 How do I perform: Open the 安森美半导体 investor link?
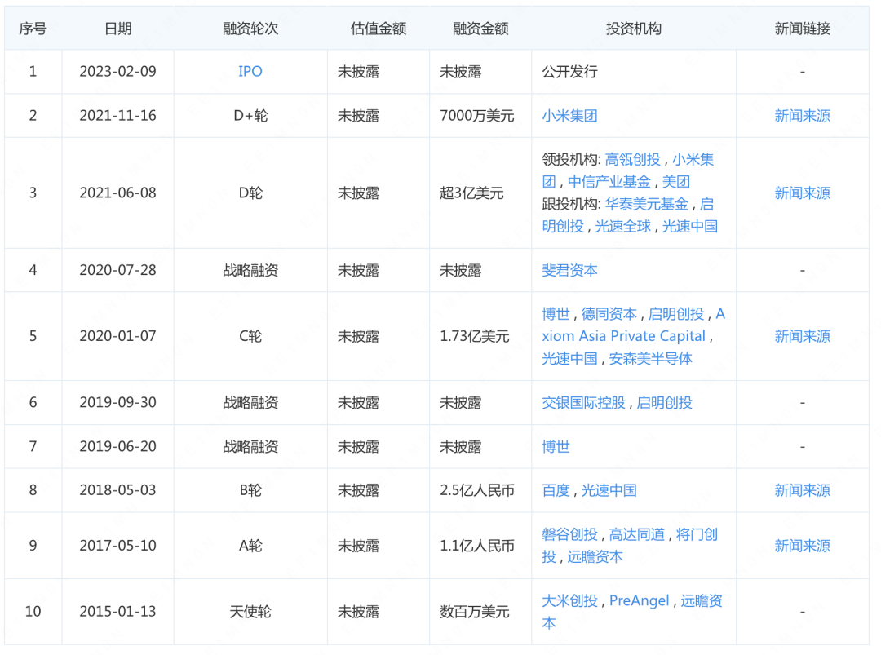650,358
